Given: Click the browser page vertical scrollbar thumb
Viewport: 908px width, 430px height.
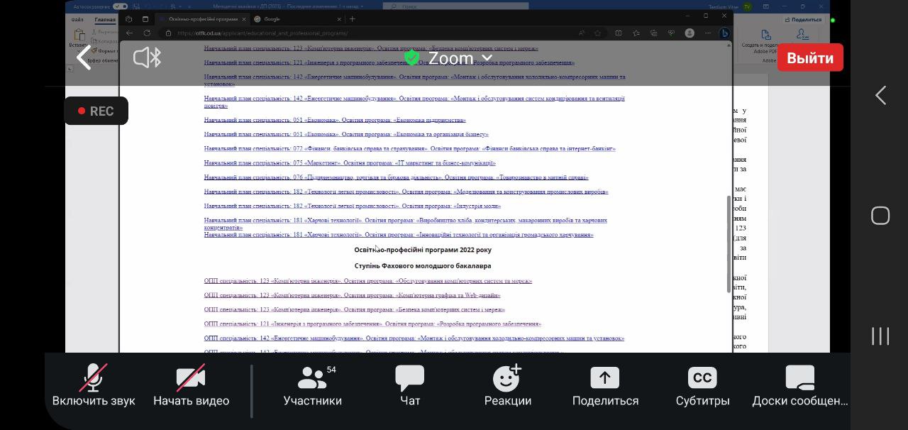Looking at the screenshot, I should tap(729, 244).
